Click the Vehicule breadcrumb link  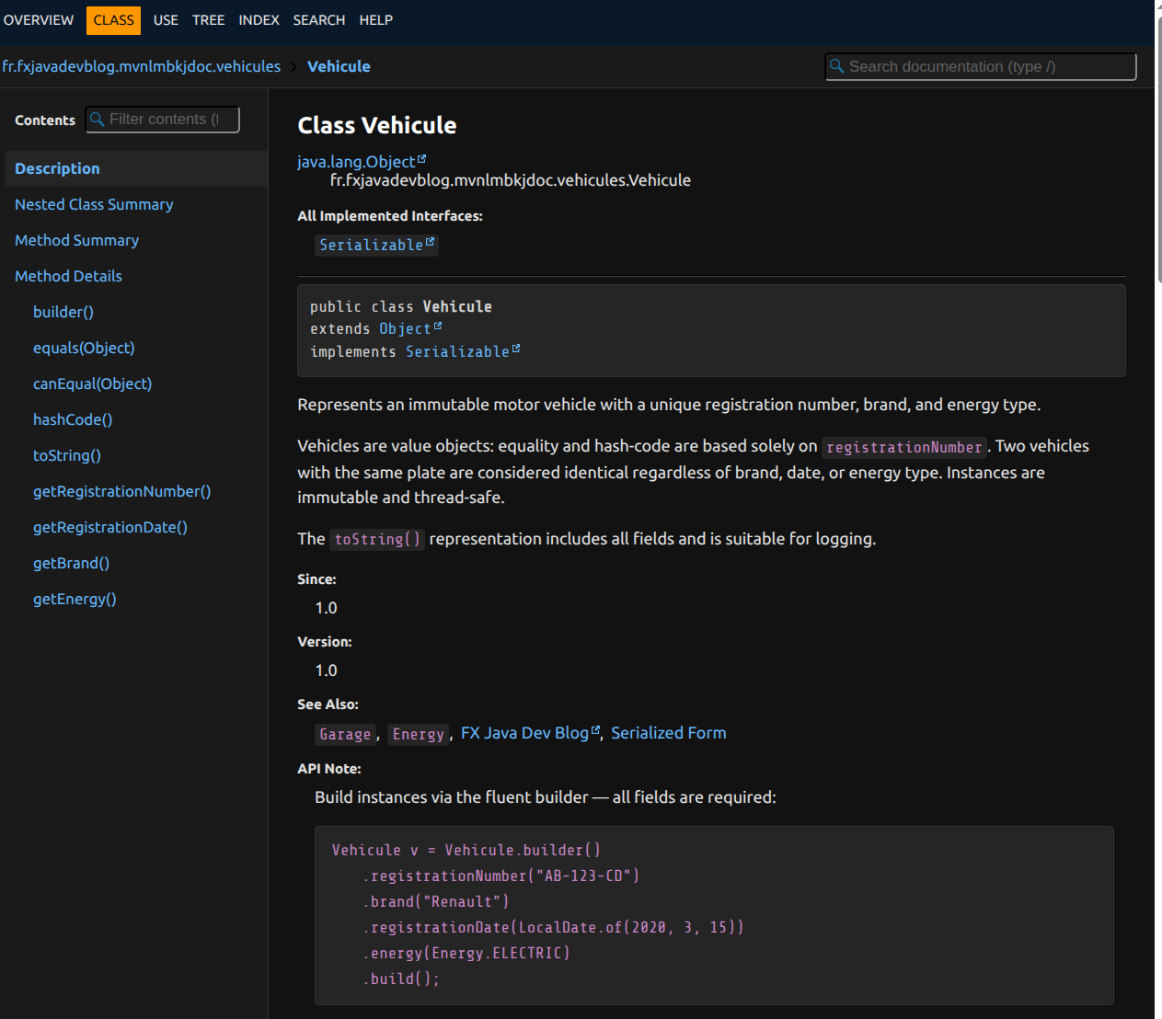(x=339, y=66)
